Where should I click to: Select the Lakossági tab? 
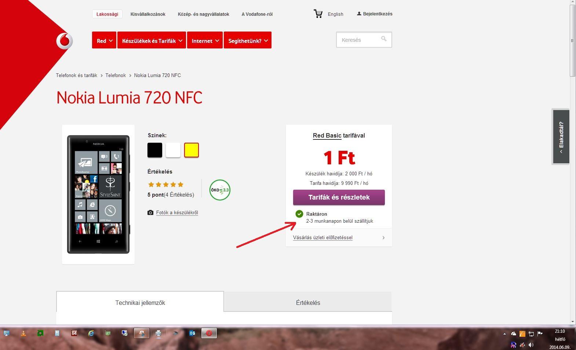tap(107, 14)
